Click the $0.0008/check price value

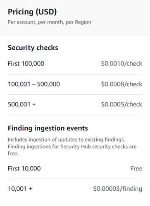coord(121,84)
